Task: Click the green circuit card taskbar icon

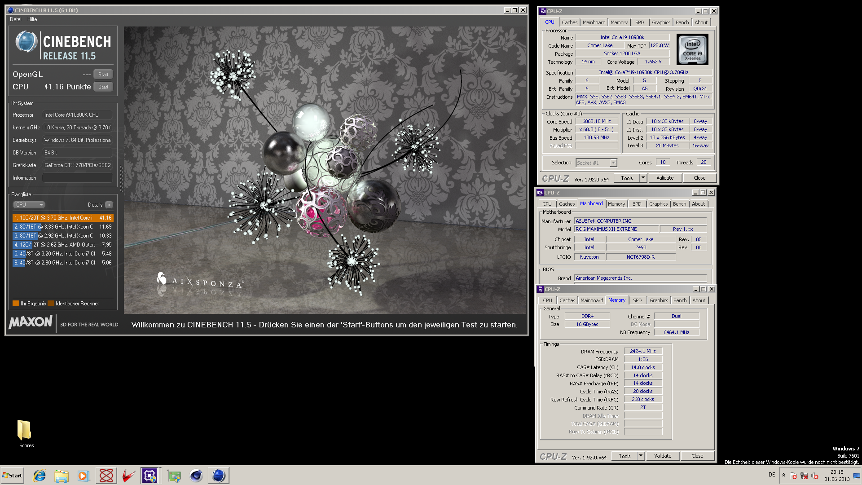Action: (x=174, y=476)
